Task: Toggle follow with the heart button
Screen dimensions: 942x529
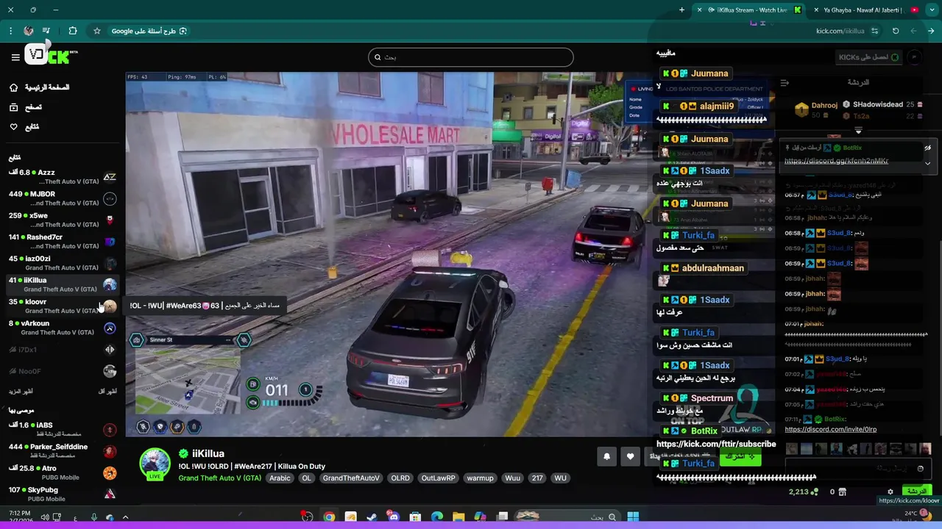Action: (630, 457)
